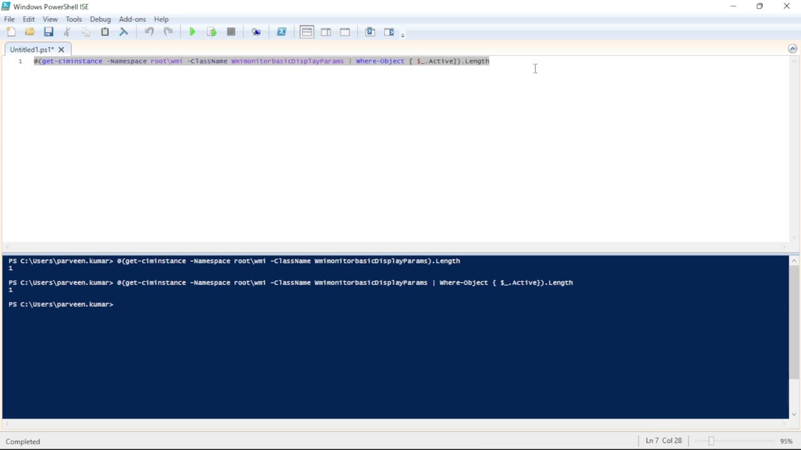The image size is (801, 450).
Task: Undo the last edit
Action: tap(149, 32)
